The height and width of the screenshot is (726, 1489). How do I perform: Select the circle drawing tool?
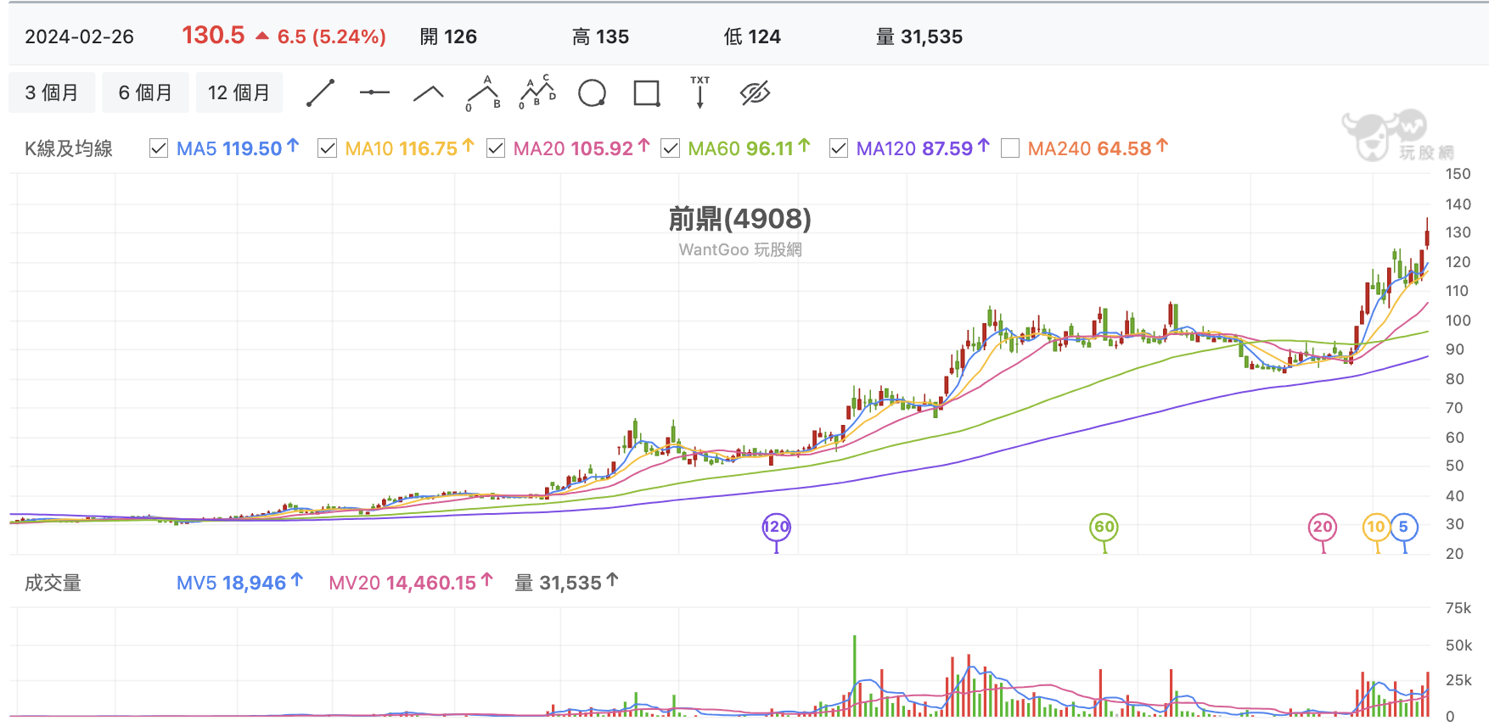click(592, 92)
